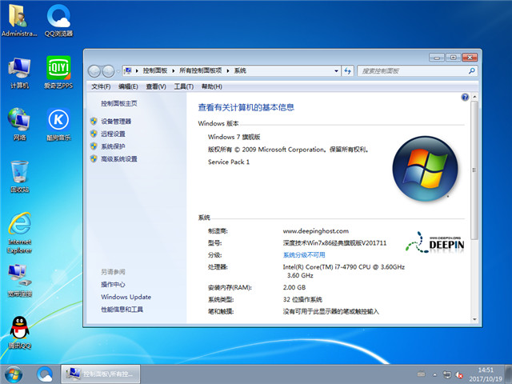Open the 工具(T) menu
The height and width of the screenshot is (384, 512).
coord(184,86)
